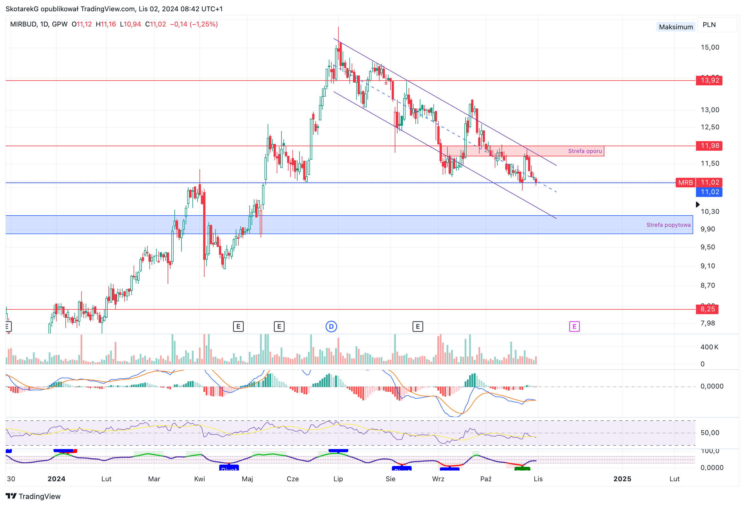Select the Strefa popytowa zone label
Viewport: 745px width, 506px height.
(x=668, y=225)
